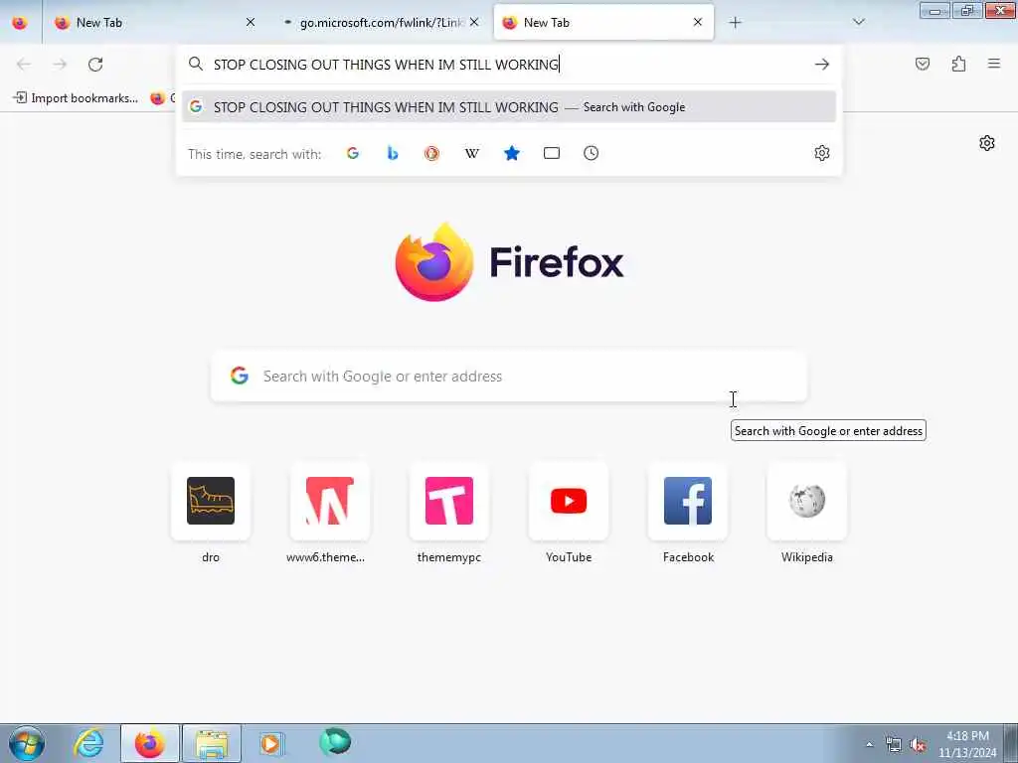Launch Windows Media Player from the taskbar
Viewport: 1018px width, 763px height.
(x=271, y=743)
